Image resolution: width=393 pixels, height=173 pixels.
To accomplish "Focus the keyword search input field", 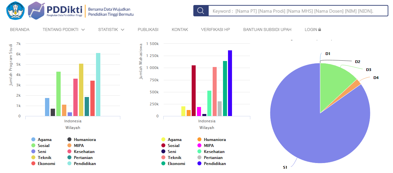I will pyautogui.click(x=298, y=11).
